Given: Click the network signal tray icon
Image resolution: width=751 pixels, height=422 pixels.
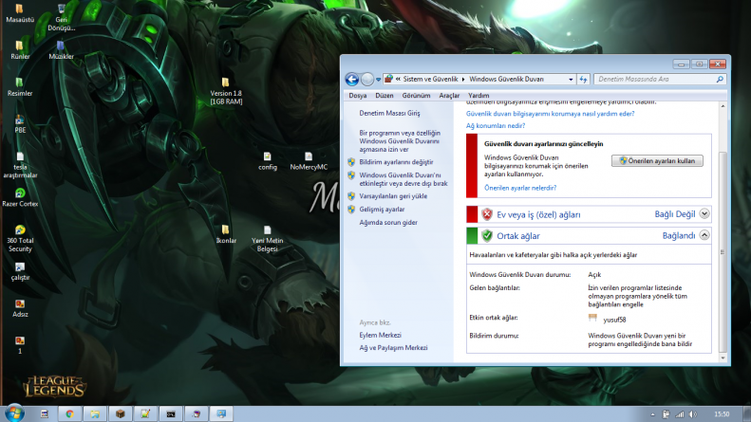Looking at the screenshot, I should (679, 414).
